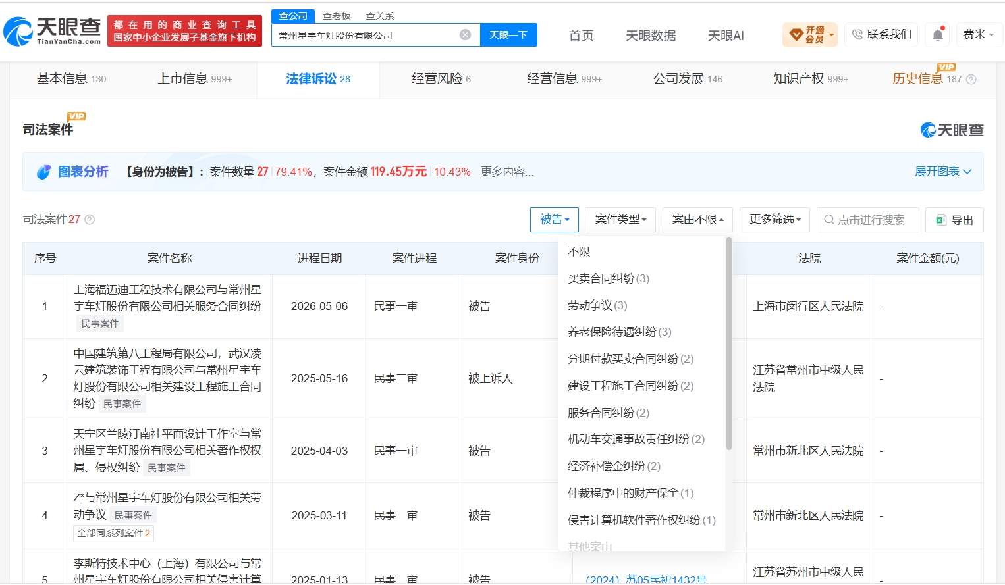
Task: Click the 案件金额(元) column header
Action: pos(927,259)
